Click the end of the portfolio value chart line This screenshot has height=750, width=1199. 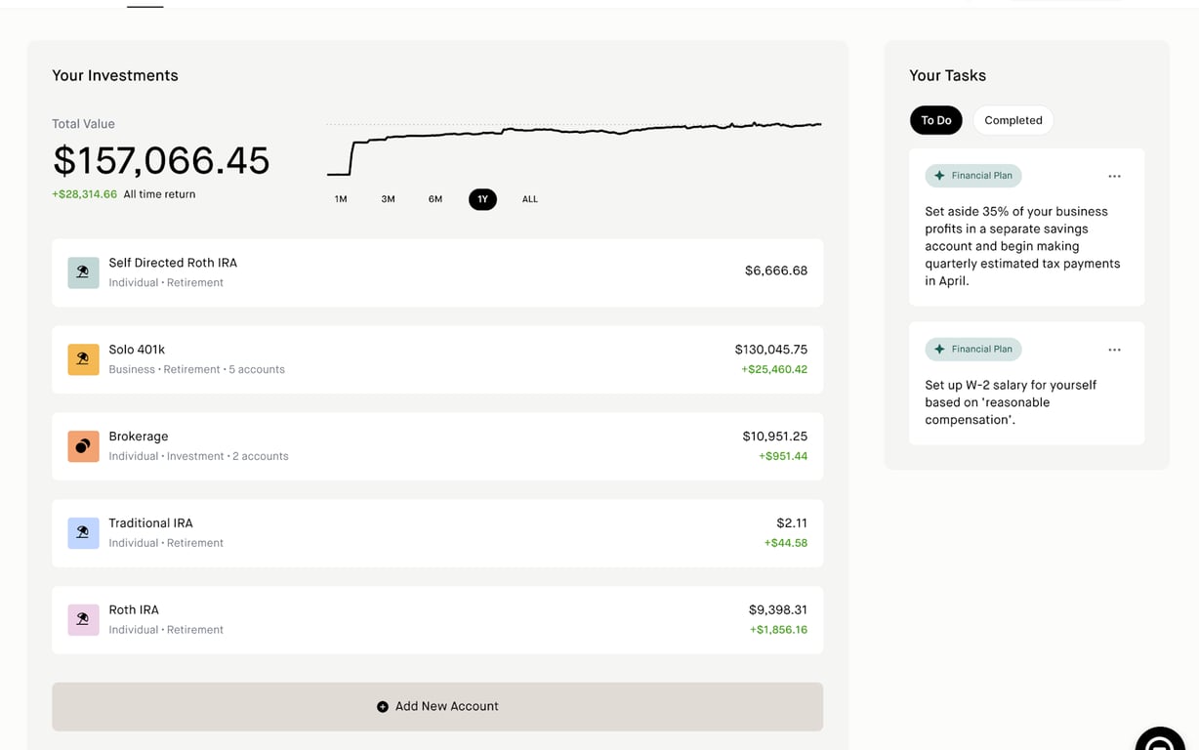click(819, 124)
